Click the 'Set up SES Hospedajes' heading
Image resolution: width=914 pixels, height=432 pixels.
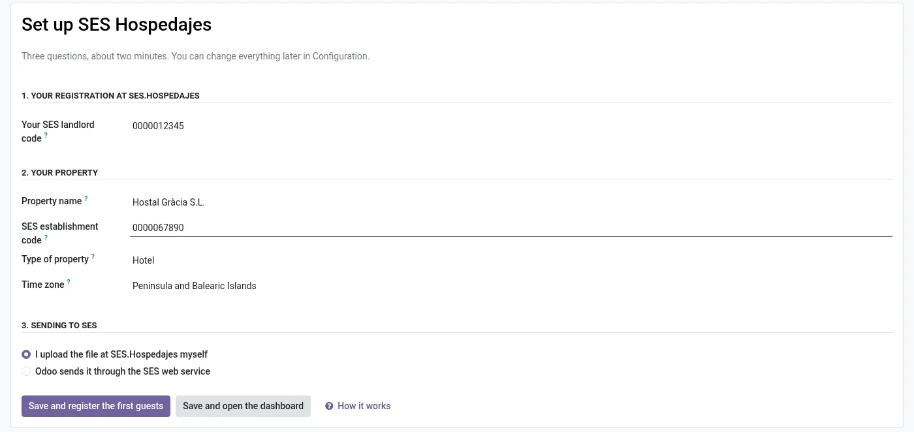pyautogui.click(x=117, y=25)
